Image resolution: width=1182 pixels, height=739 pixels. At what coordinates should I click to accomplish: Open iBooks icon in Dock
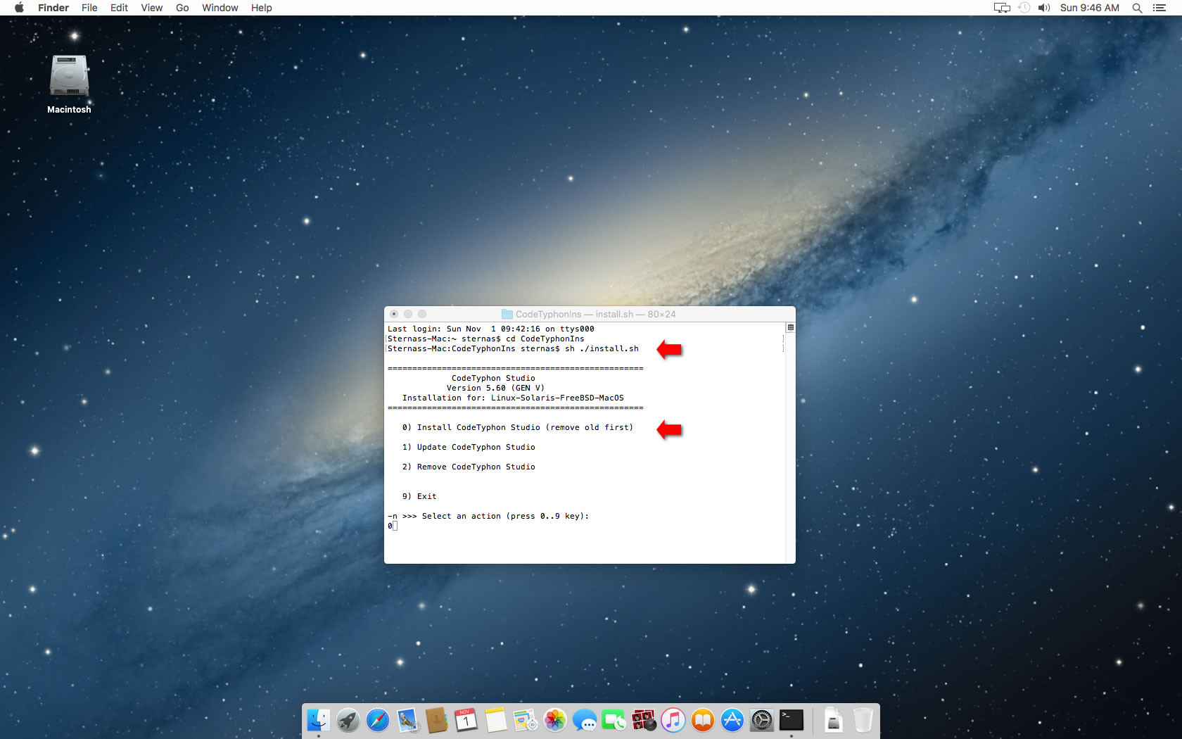coord(702,720)
